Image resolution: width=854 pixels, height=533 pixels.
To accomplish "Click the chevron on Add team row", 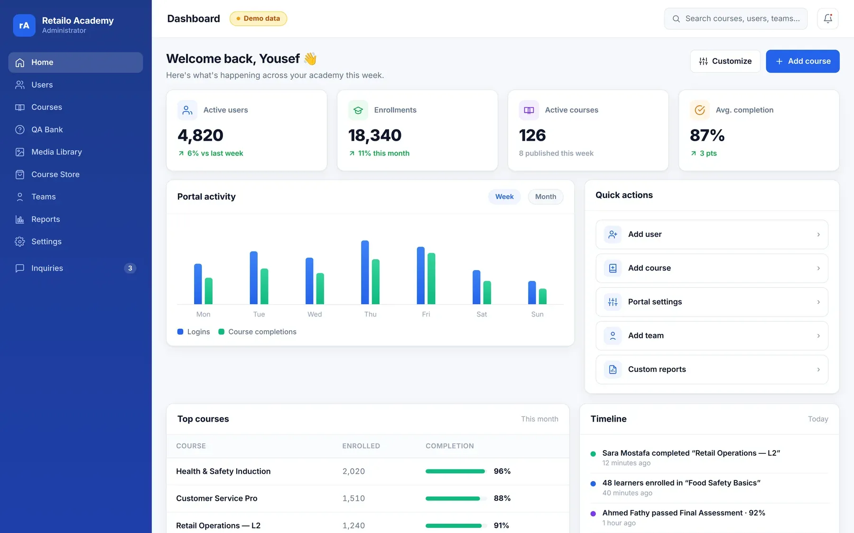I will coord(818,336).
